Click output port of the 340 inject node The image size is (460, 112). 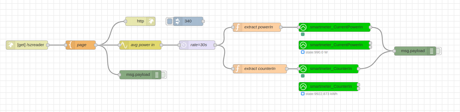click(203, 21)
